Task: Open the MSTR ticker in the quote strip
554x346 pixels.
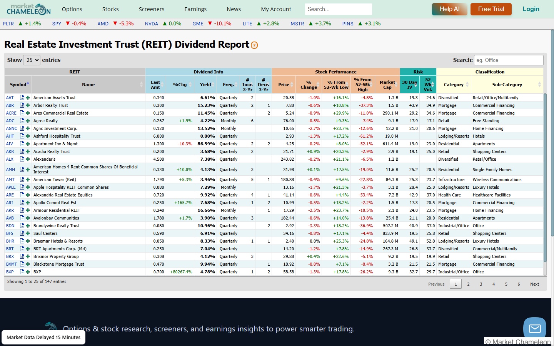Action: tap(297, 23)
